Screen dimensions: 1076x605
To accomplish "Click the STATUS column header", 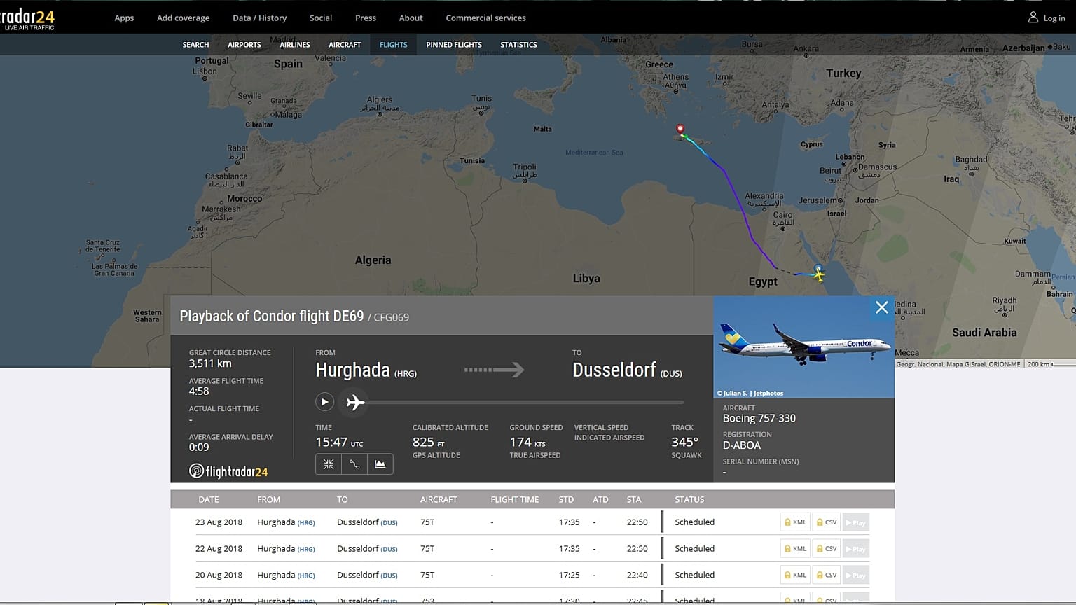I will 689,500.
